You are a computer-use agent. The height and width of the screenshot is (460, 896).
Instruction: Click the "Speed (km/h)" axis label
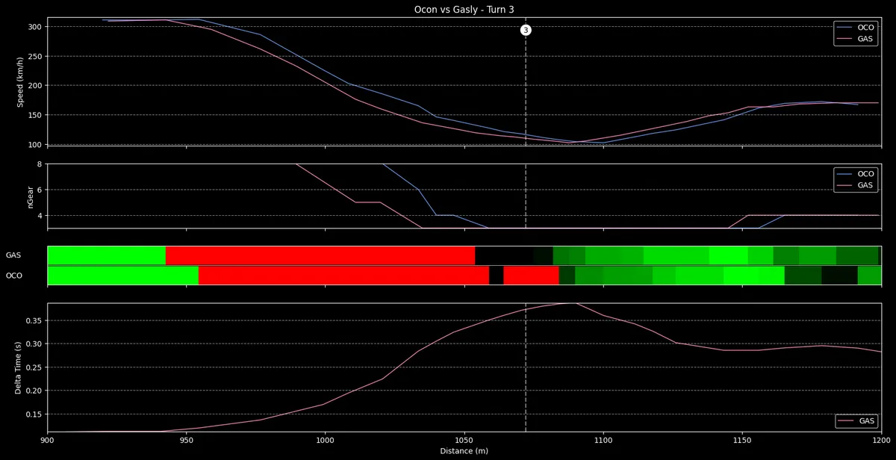click(22, 82)
